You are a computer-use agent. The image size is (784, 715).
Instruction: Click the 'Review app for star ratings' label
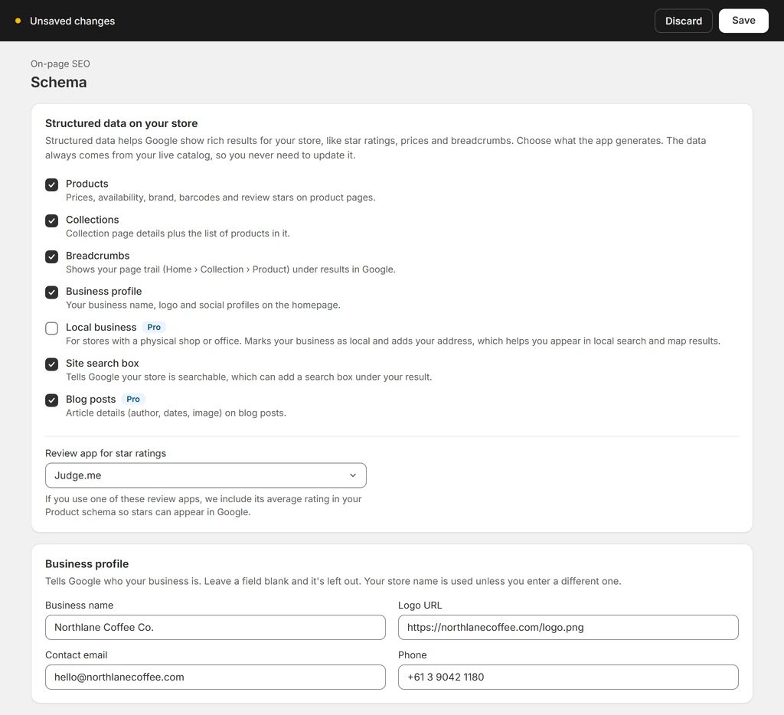click(x=106, y=453)
